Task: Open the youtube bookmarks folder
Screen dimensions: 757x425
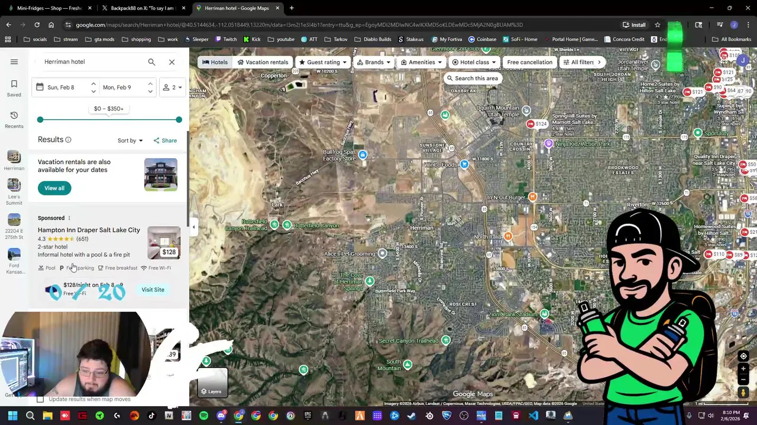Action: point(280,40)
